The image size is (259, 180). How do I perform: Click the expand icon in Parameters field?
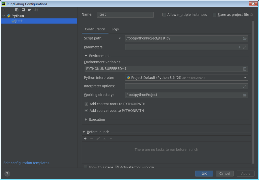click(245, 47)
